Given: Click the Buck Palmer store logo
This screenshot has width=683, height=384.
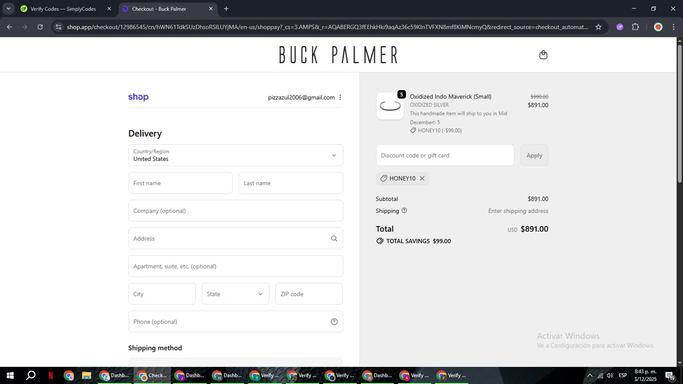Looking at the screenshot, I should pos(338,55).
